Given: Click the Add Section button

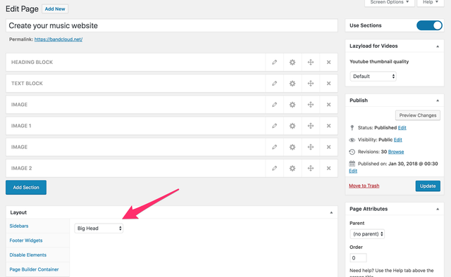Looking at the screenshot, I should pos(26,188).
